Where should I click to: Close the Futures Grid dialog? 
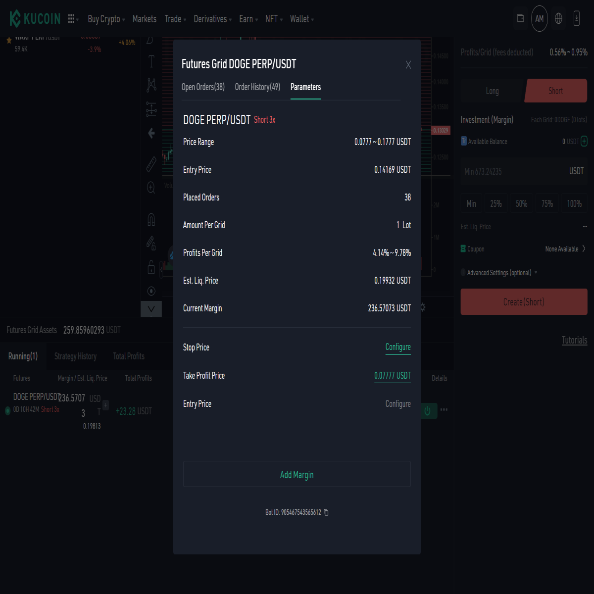[x=408, y=65]
